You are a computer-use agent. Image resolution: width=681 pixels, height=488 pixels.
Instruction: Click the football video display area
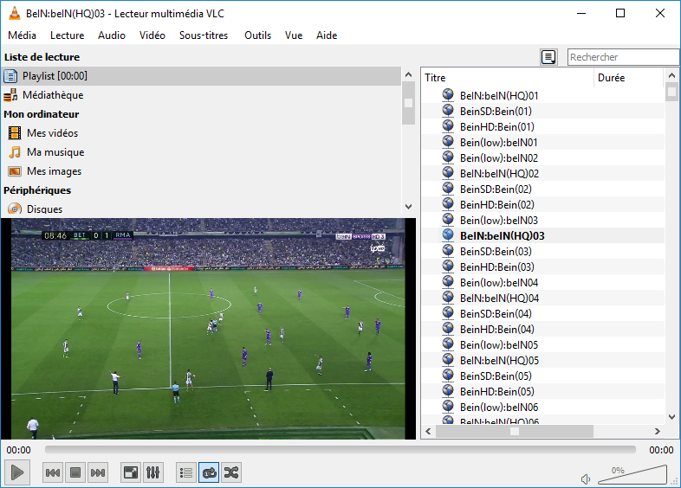click(208, 329)
